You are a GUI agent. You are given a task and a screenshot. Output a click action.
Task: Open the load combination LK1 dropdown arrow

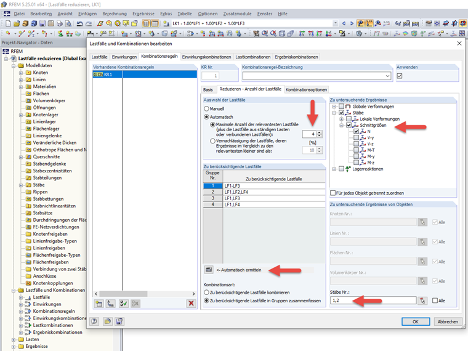[x=336, y=23]
